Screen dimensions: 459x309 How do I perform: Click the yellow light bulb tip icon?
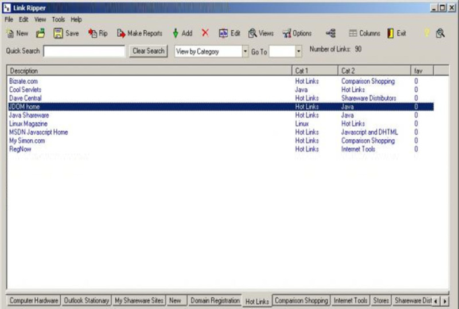[x=427, y=33]
